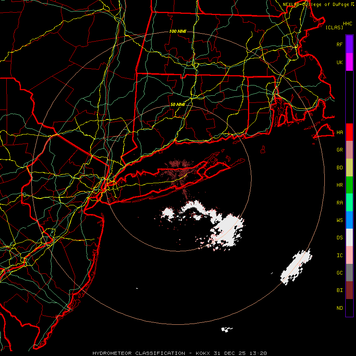
Task: Click the HR legend label
Action: pyautogui.click(x=340, y=185)
